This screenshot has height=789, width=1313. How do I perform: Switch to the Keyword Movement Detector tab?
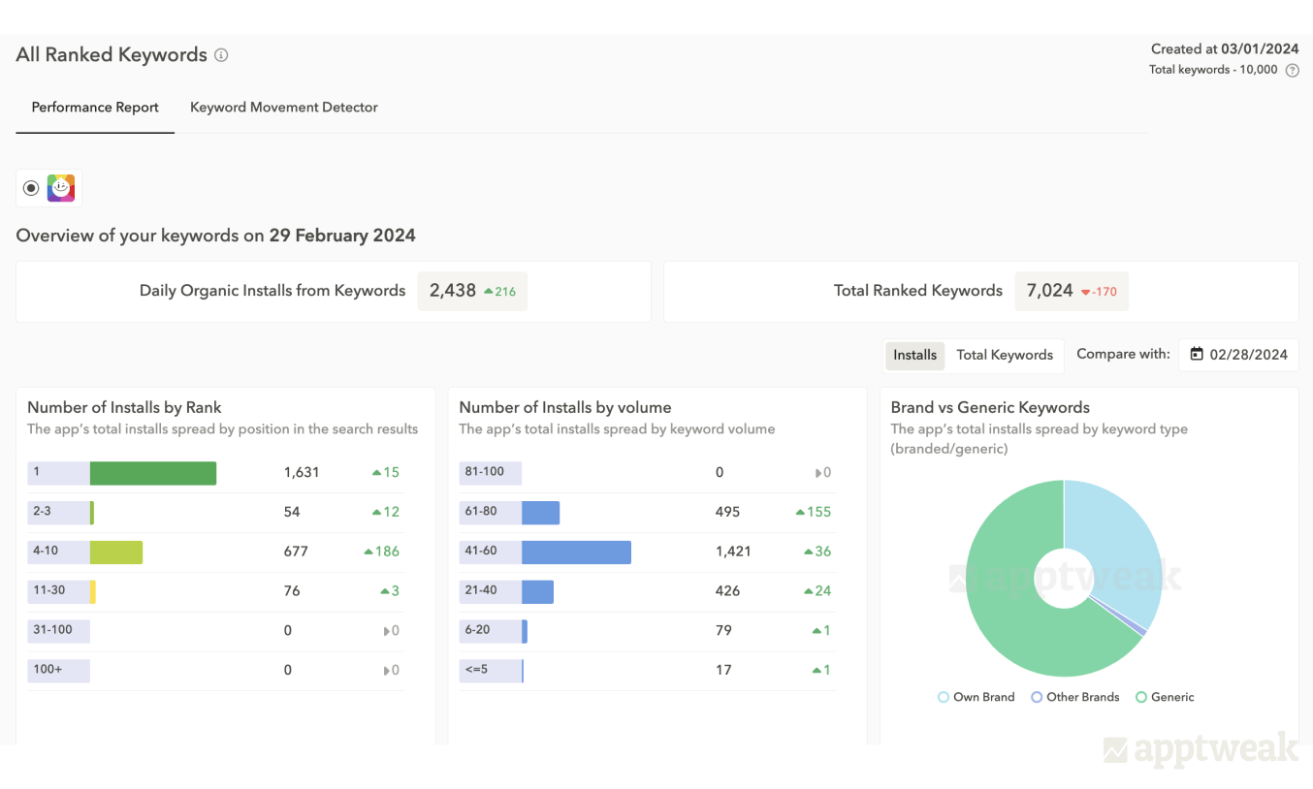pos(283,107)
